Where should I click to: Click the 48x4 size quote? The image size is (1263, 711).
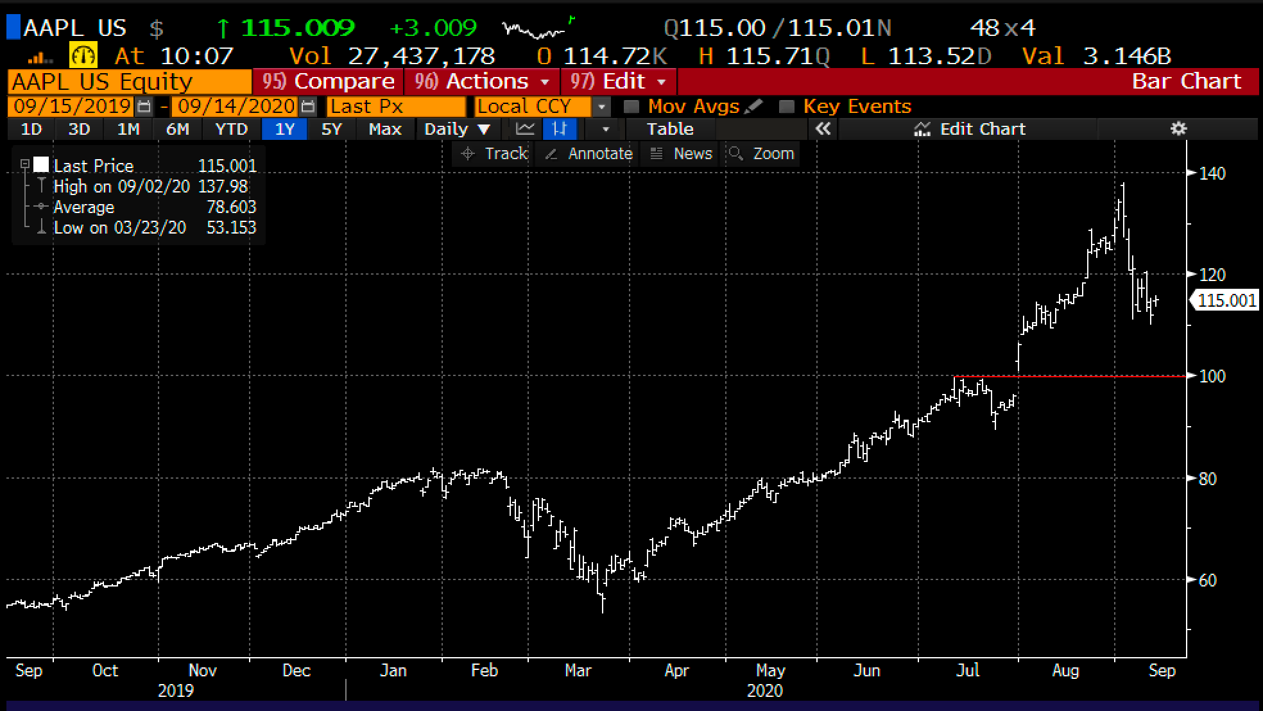click(x=1002, y=28)
